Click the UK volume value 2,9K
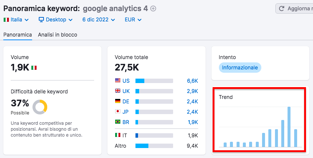The width and height of the screenshot is (313, 158). tap(192, 91)
